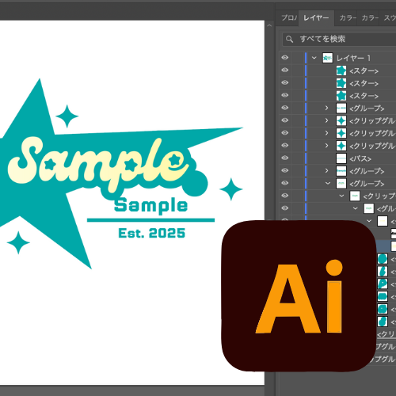Toggle eye of <グループ> row just below the stars

285,108
